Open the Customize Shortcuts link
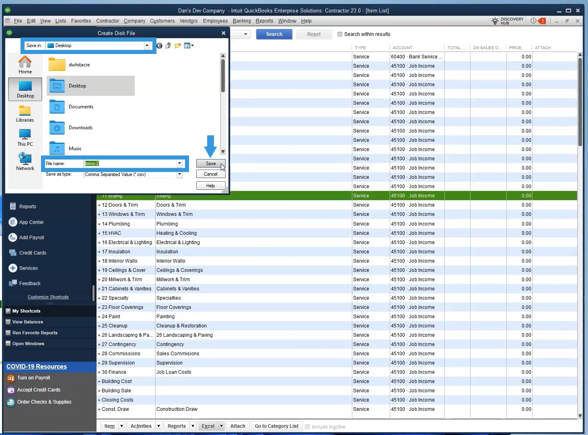This screenshot has height=435, width=588. coord(48,297)
